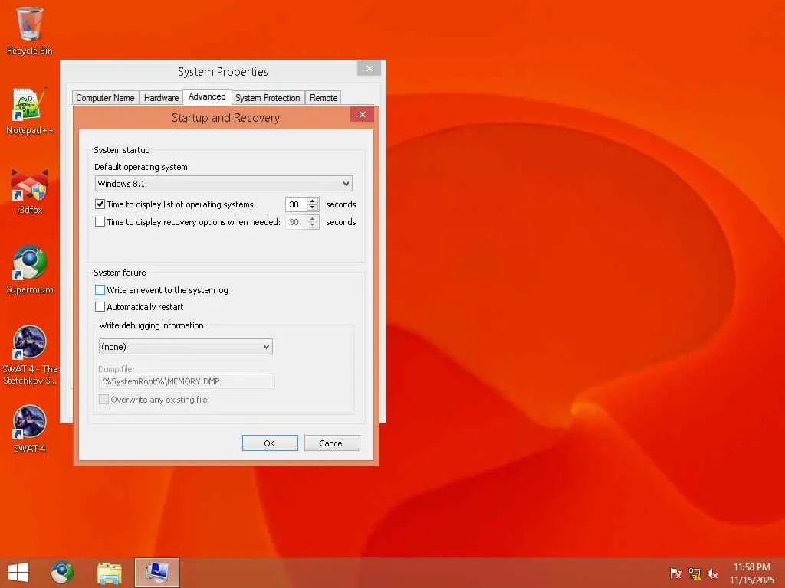
Task: Switch to the Computer Name tab
Action: coord(105,97)
